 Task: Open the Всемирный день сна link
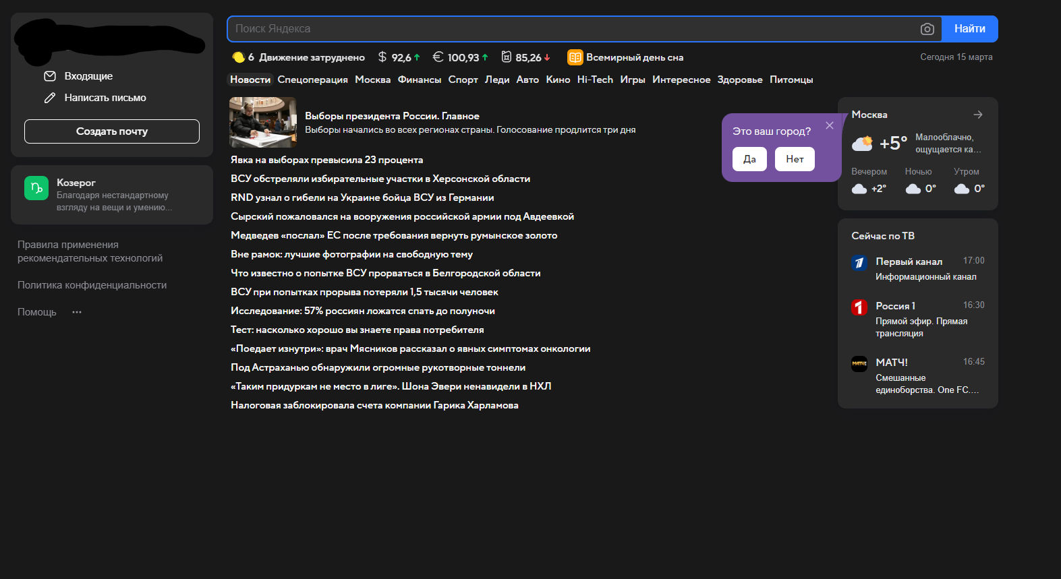pos(635,57)
